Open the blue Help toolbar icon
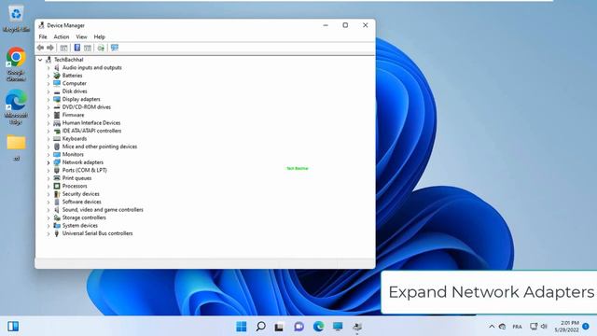This screenshot has height=336, width=597. click(76, 48)
